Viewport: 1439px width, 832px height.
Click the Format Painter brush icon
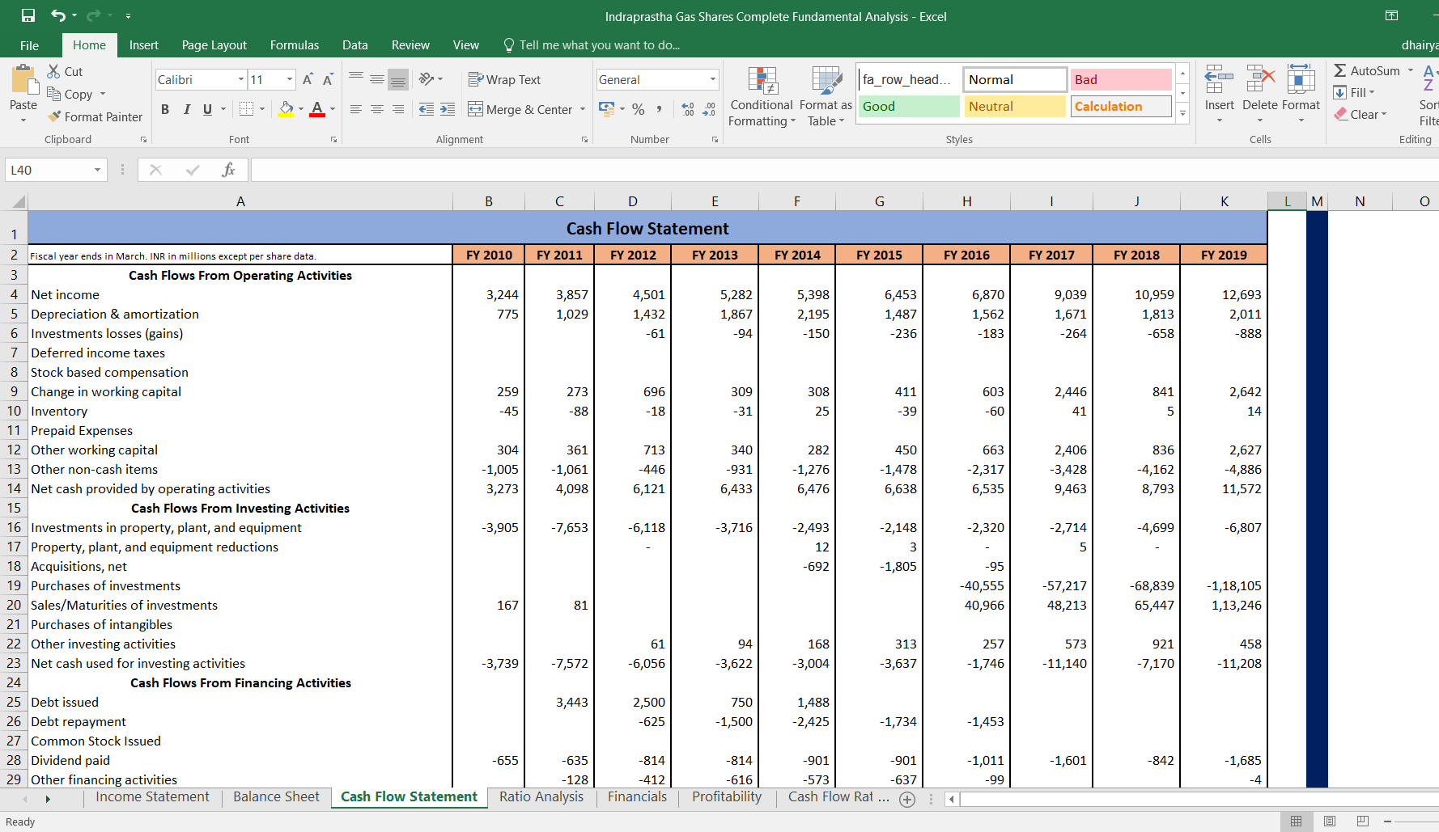pos(54,116)
